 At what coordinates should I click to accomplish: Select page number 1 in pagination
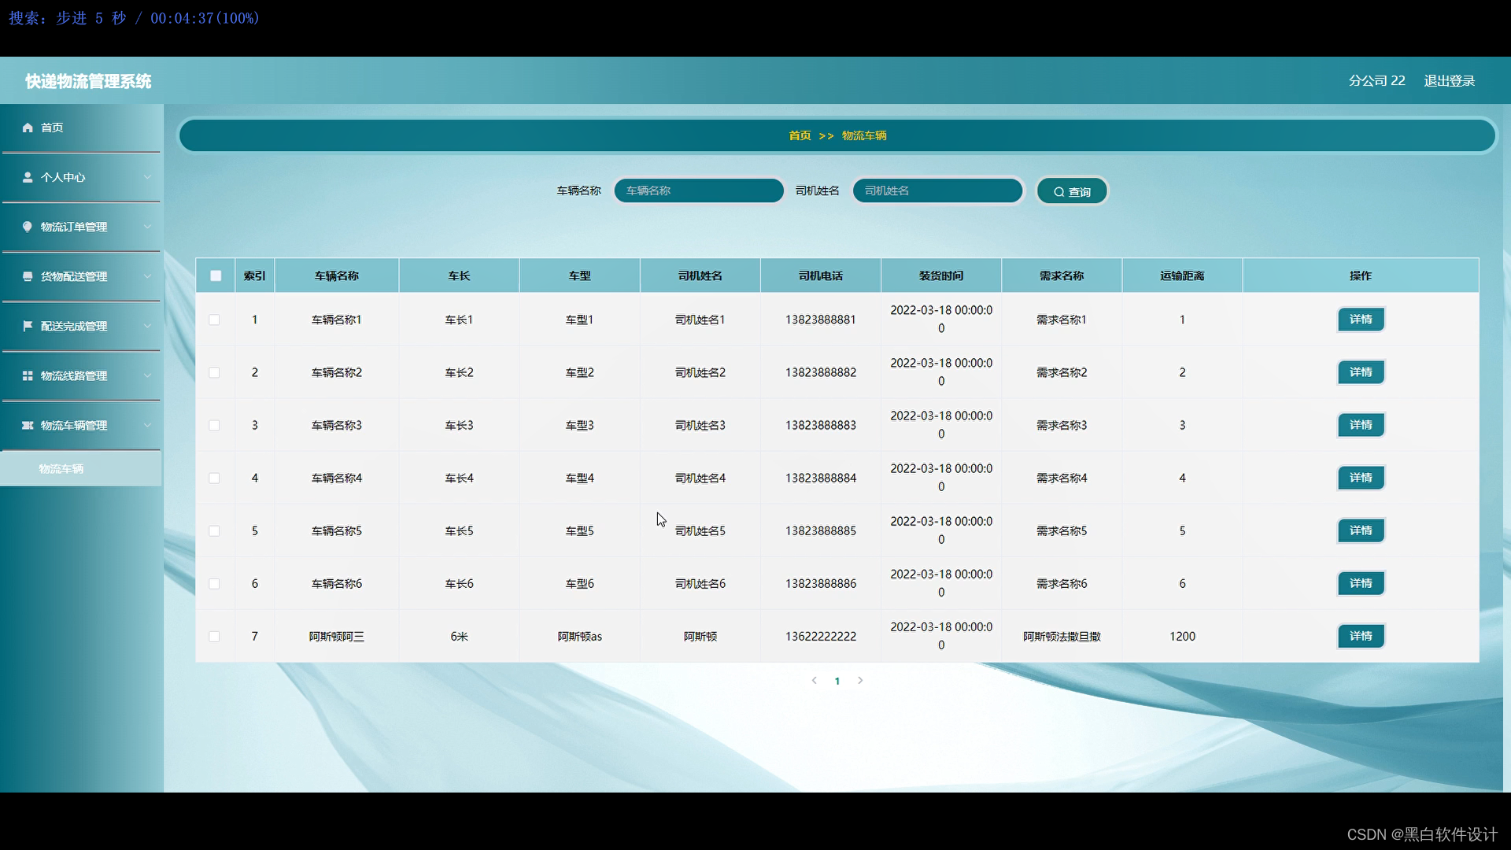(x=837, y=681)
